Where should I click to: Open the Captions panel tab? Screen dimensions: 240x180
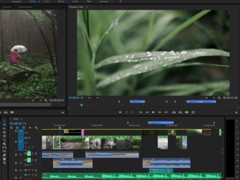click(x=7, y=7)
